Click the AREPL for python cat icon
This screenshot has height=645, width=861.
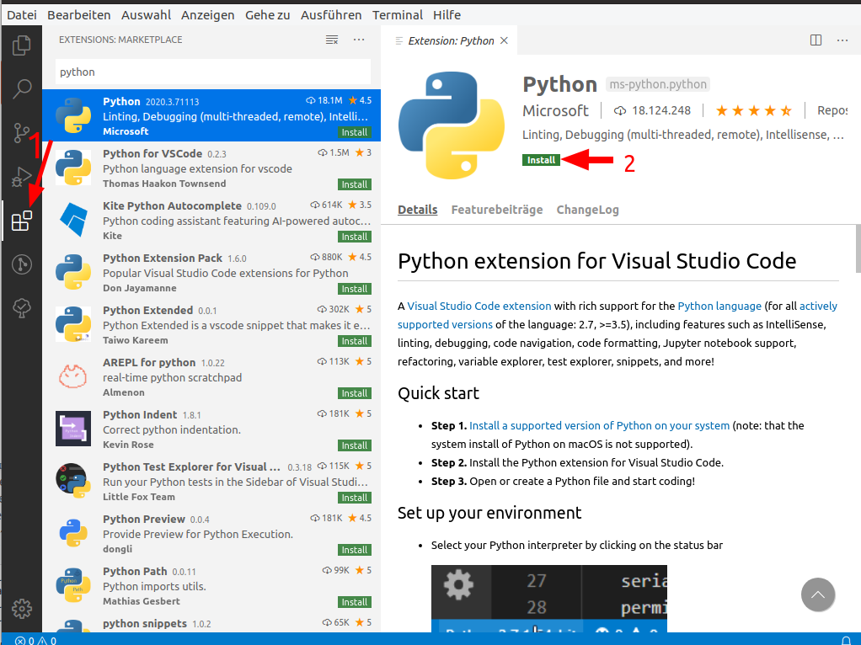pos(73,377)
